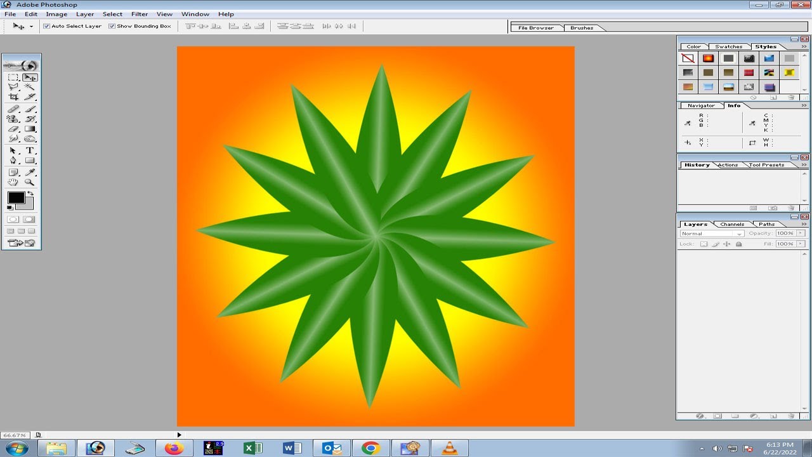Toggle Lock all padlock in Layers

tap(738, 244)
